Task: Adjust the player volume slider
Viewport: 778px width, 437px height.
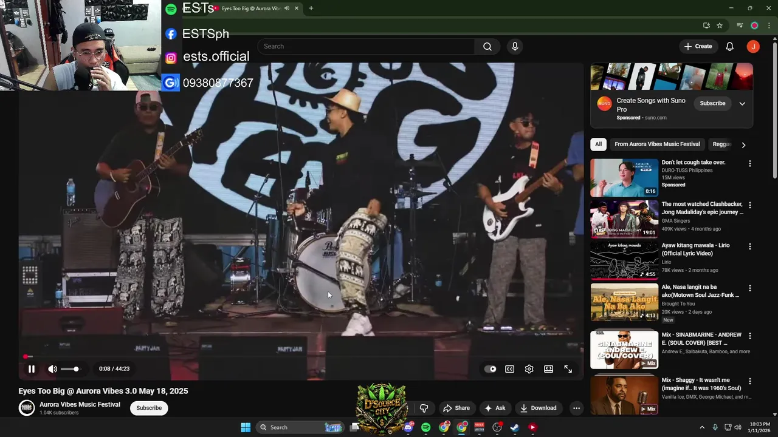Action: 70,368
